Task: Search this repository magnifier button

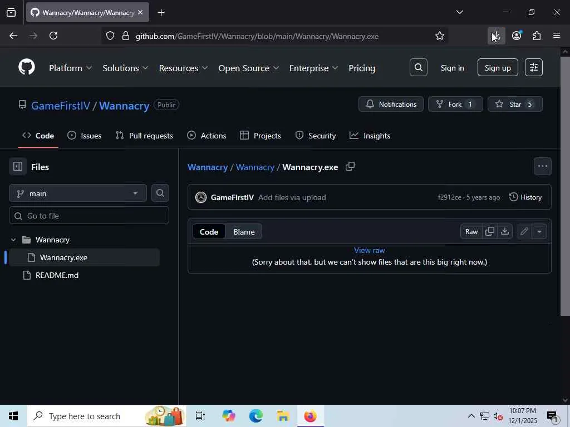Action: (x=160, y=193)
